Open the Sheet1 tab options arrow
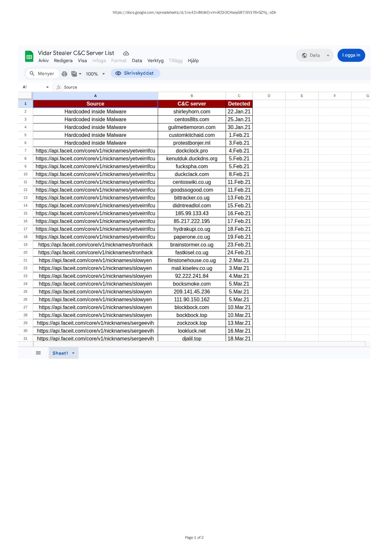Image resolution: width=389 pixels, height=550 pixels. click(73, 353)
